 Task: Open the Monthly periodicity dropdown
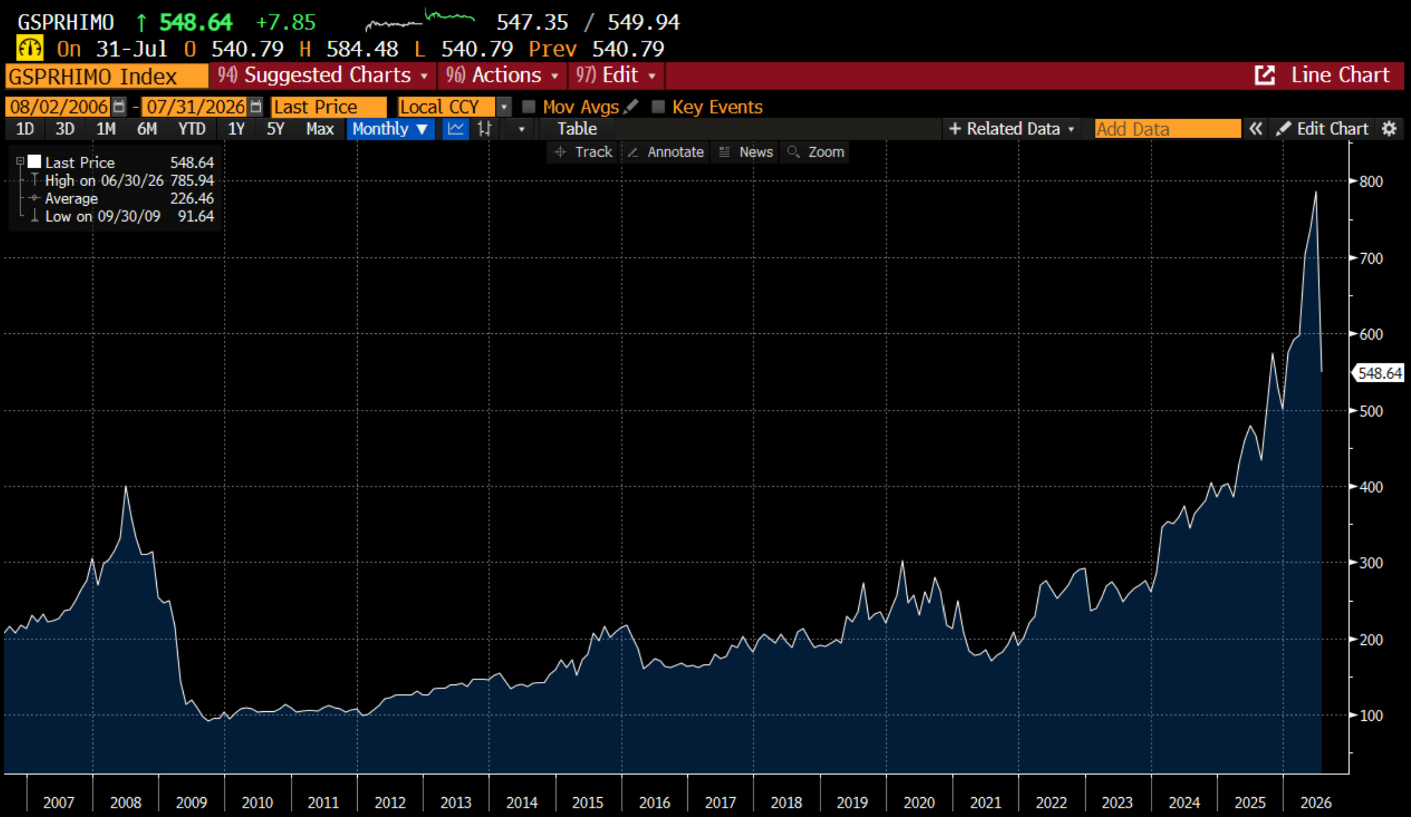[x=390, y=129]
